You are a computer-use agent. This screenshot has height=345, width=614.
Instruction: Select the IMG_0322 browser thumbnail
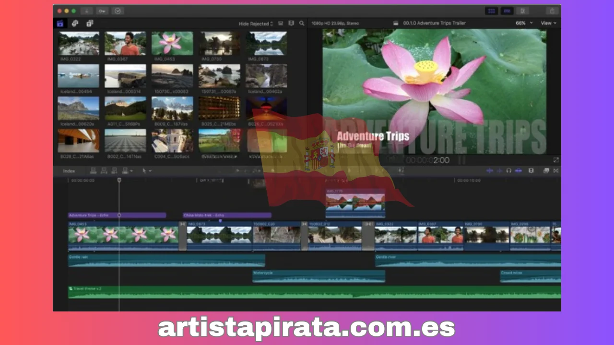pyautogui.click(x=79, y=44)
